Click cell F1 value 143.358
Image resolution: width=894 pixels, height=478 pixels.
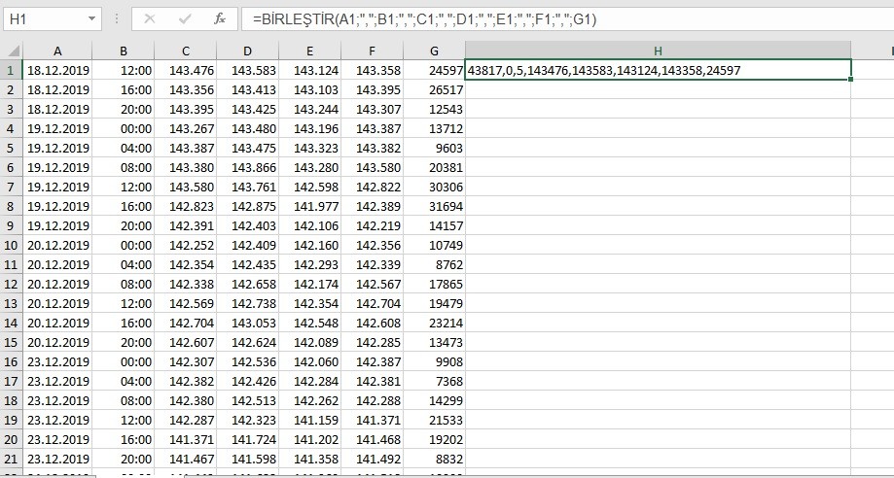click(x=372, y=70)
